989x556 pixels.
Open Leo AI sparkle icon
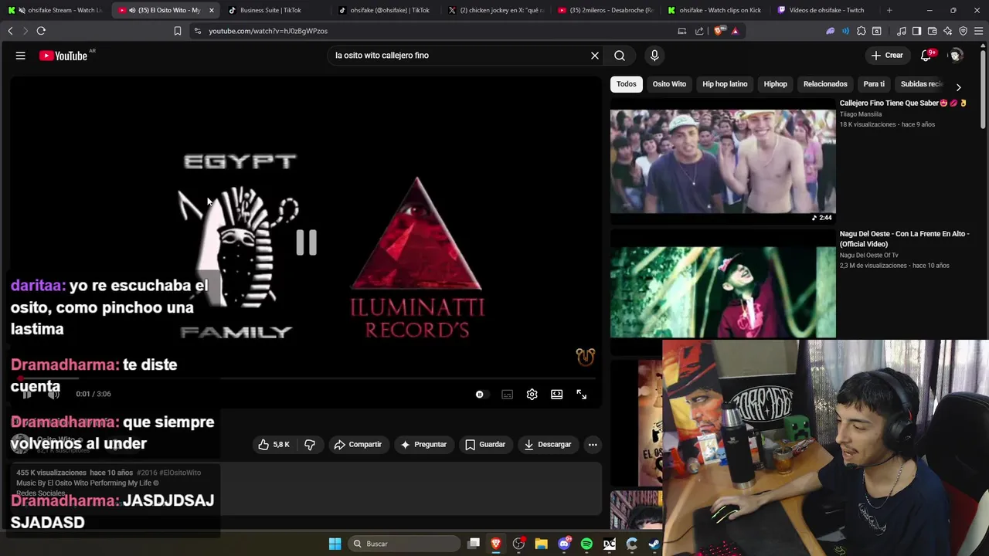[x=947, y=31]
